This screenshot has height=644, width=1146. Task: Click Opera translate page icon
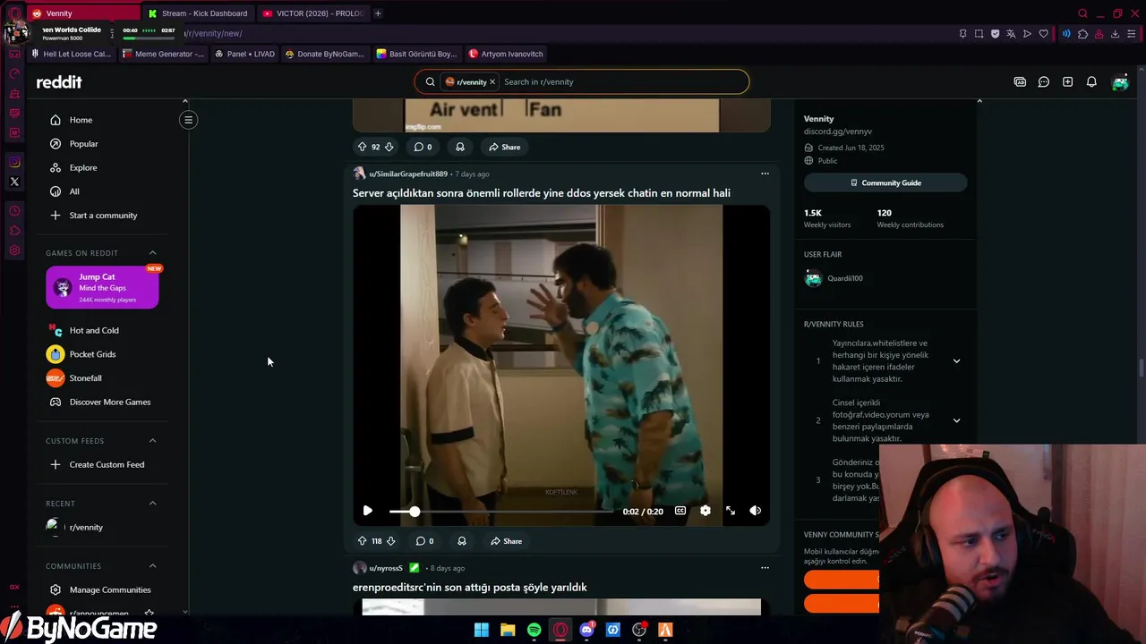[1011, 34]
